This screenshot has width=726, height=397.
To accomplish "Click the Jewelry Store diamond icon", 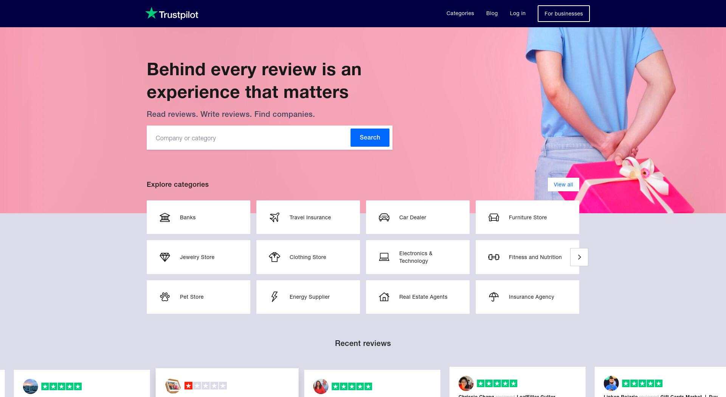I will coord(165,257).
